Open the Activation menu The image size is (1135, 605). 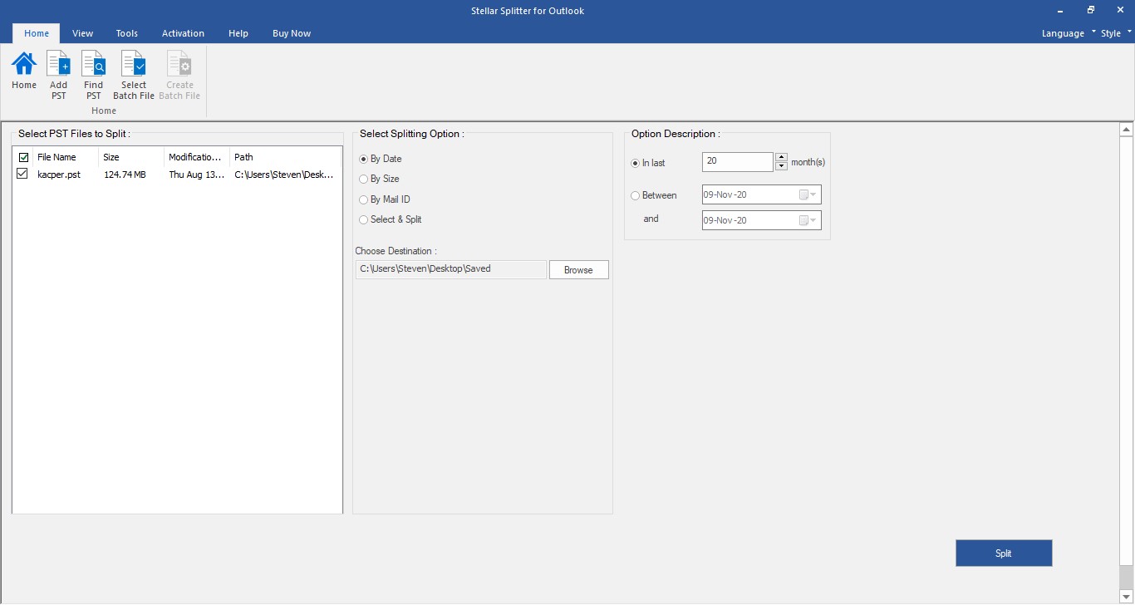click(x=183, y=33)
